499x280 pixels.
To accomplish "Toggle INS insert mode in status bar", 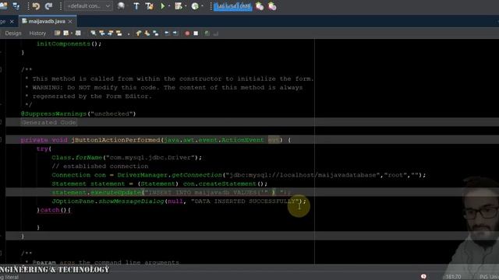I will coord(483,277).
